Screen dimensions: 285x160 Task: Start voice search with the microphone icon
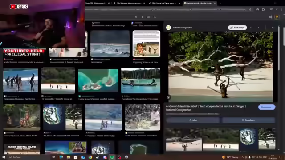coord(142,17)
